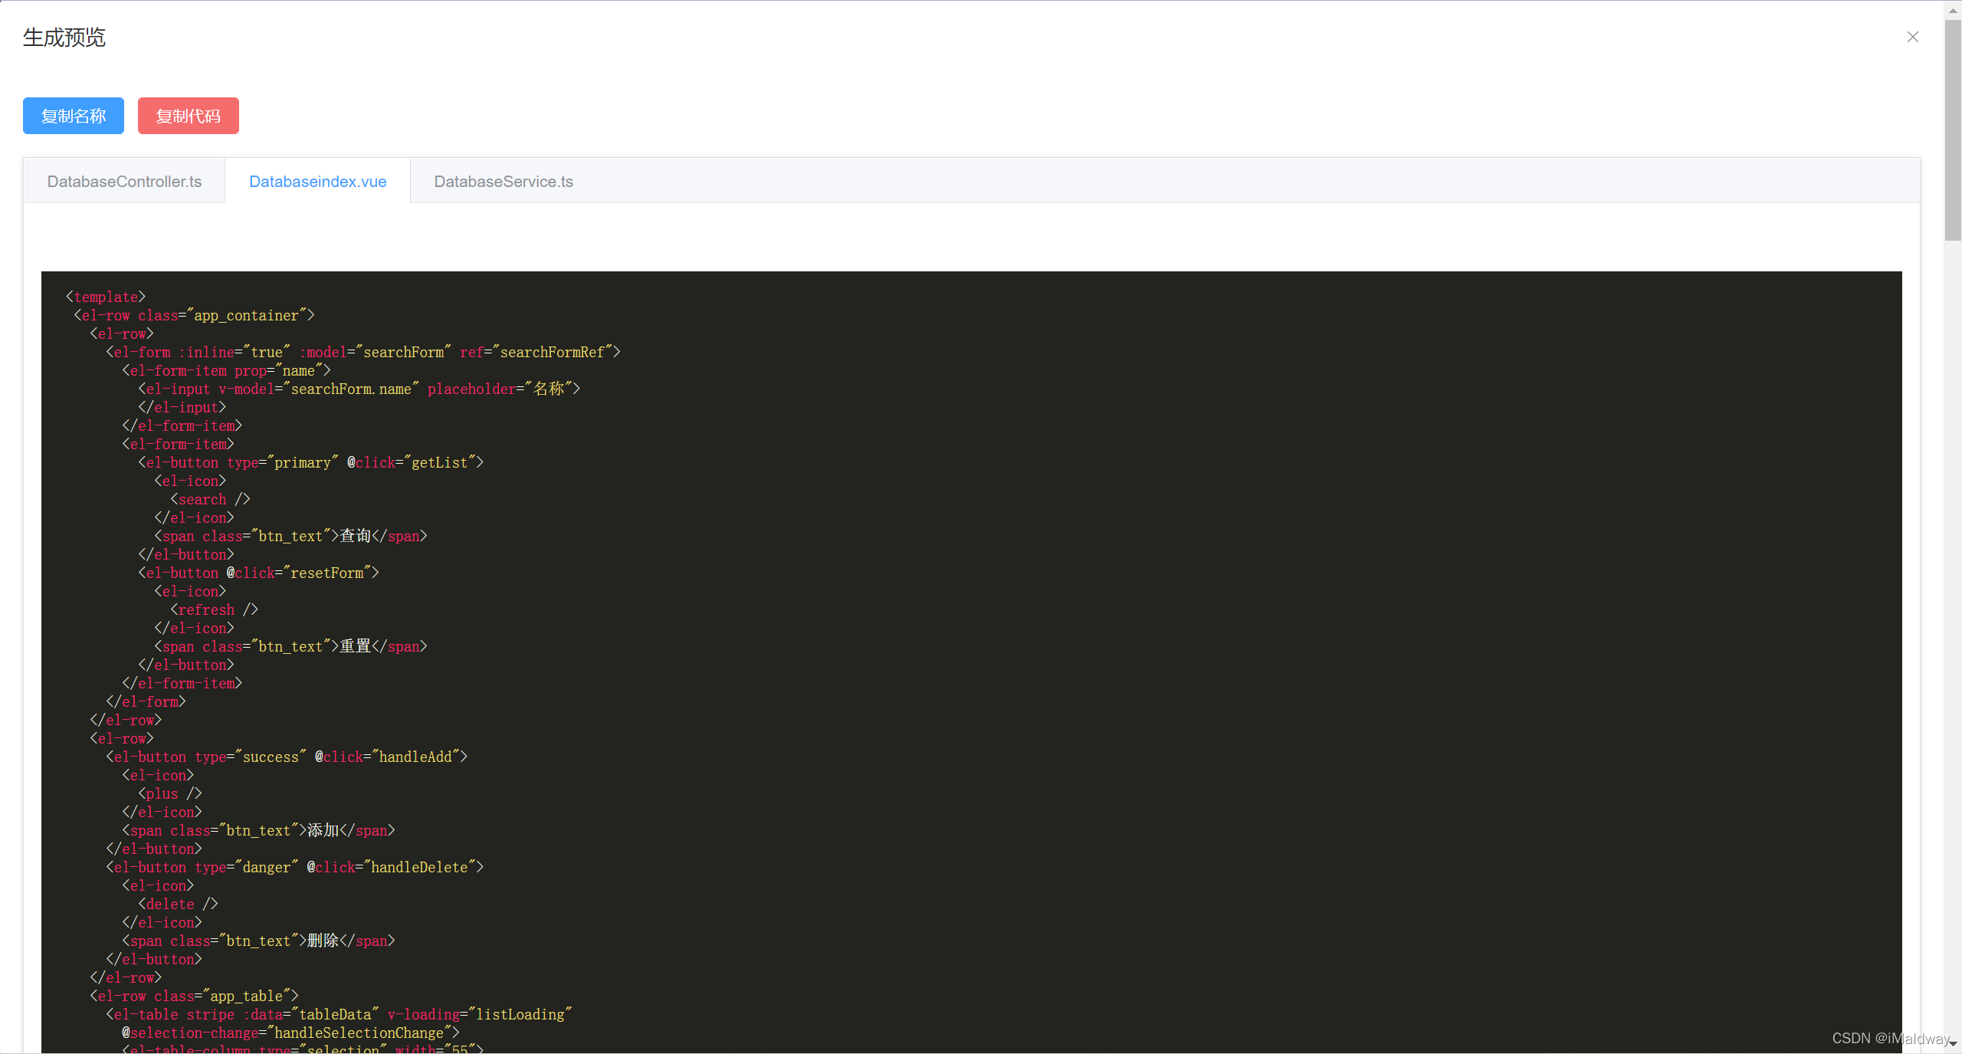Click the blue 复制名称 button
The image size is (1962, 1054).
[74, 116]
